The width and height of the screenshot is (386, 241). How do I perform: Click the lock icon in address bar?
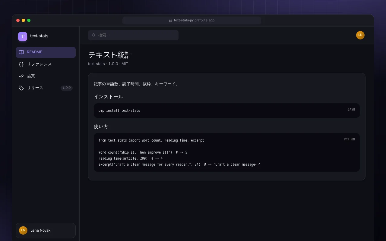(x=170, y=20)
